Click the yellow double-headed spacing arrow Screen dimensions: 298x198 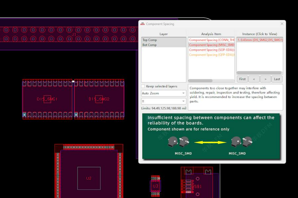210,142
